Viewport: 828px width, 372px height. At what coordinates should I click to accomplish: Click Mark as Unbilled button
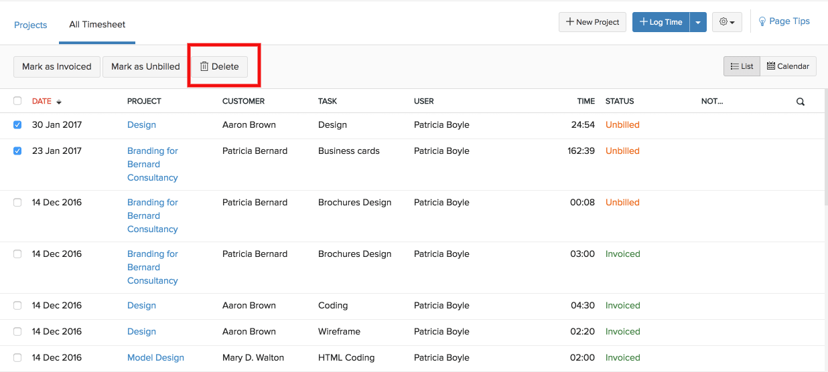click(x=145, y=67)
